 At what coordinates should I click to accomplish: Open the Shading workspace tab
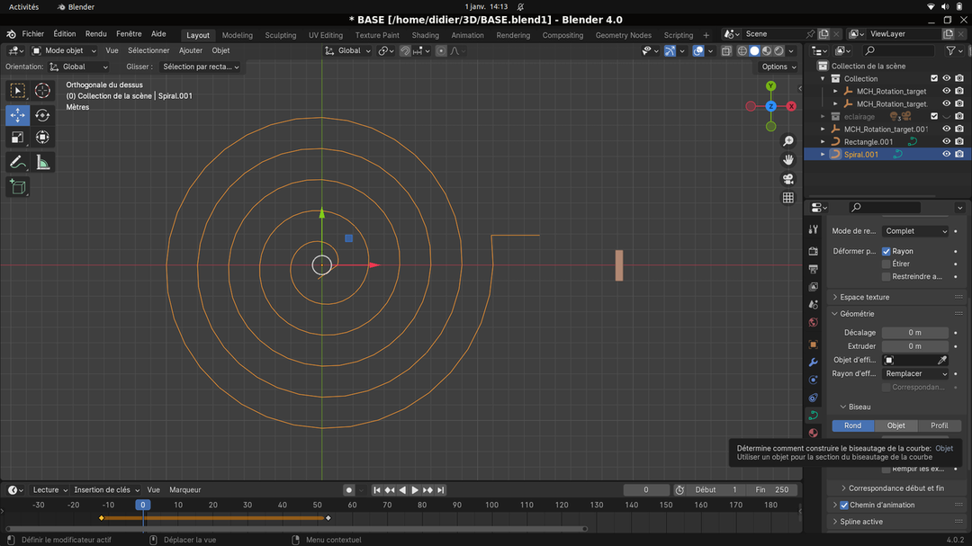click(x=425, y=35)
